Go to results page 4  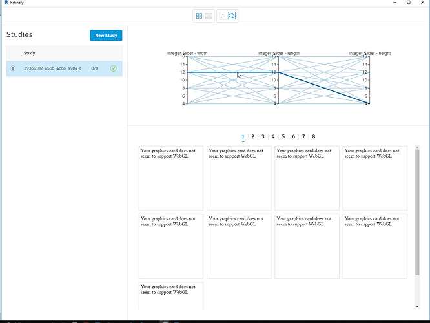pos(273,136)
